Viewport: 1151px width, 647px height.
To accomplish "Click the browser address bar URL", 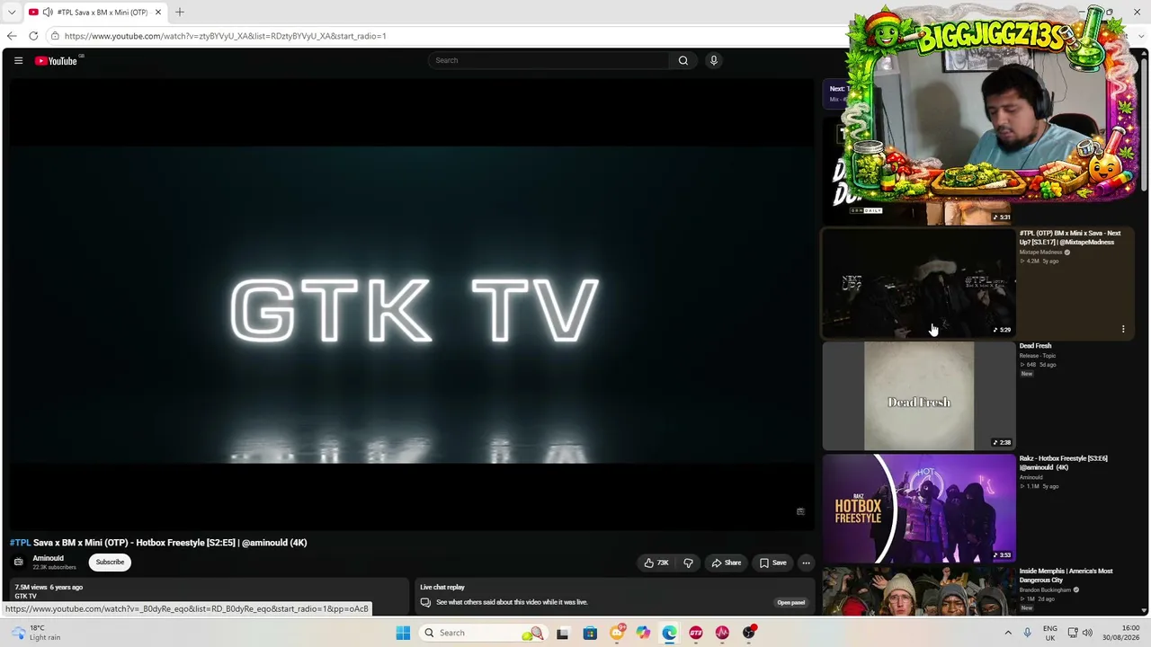I will click(225, 36).
